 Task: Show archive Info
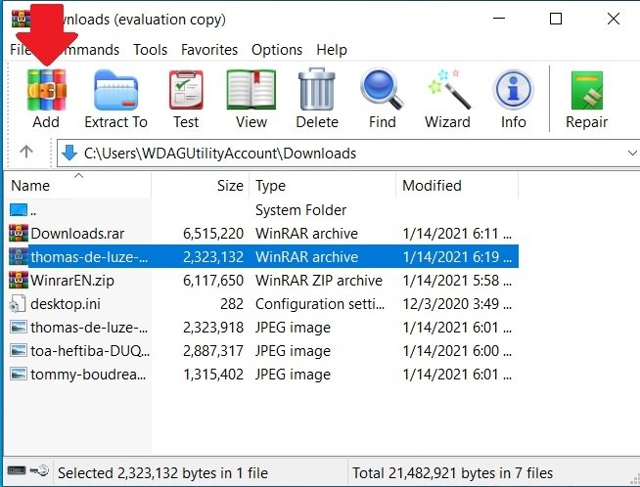coord(513,89)
